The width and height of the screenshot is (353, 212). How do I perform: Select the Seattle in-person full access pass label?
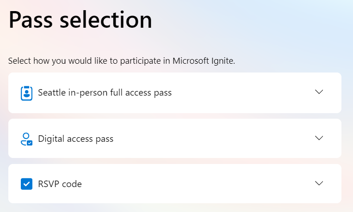pyautogui.click(x=105, y=93)
